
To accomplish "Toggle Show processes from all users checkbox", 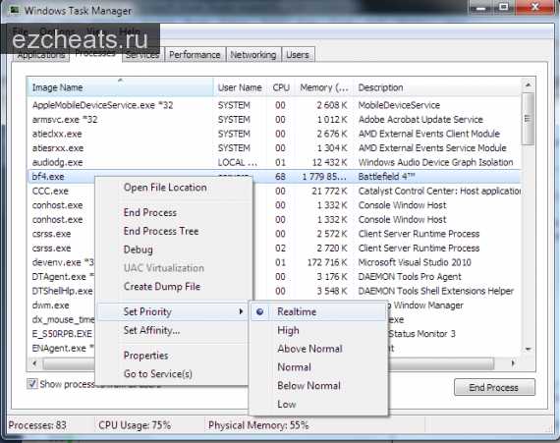I will tap(32, 384).
